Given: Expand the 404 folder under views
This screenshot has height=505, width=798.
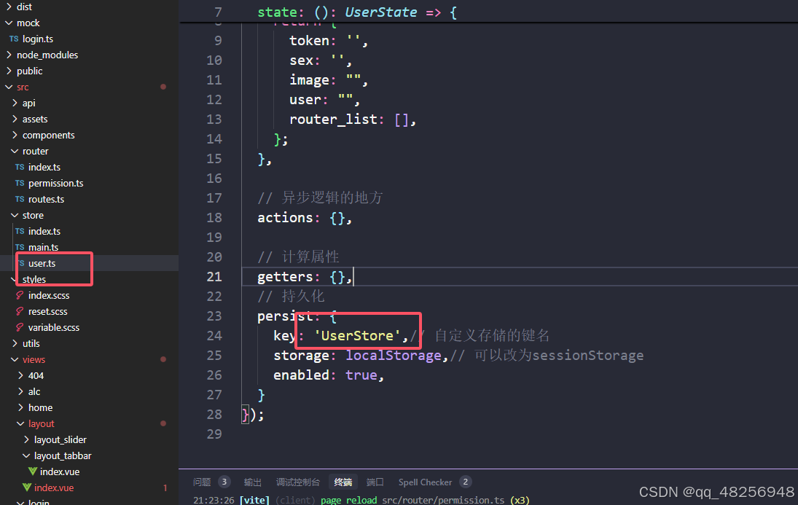Looking at the screenshot, I should point(35,375).
